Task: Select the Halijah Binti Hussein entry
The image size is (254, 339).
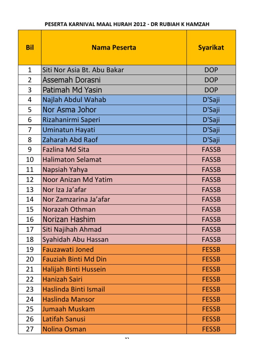Action: pyautogui.click(x=74, y=269)
